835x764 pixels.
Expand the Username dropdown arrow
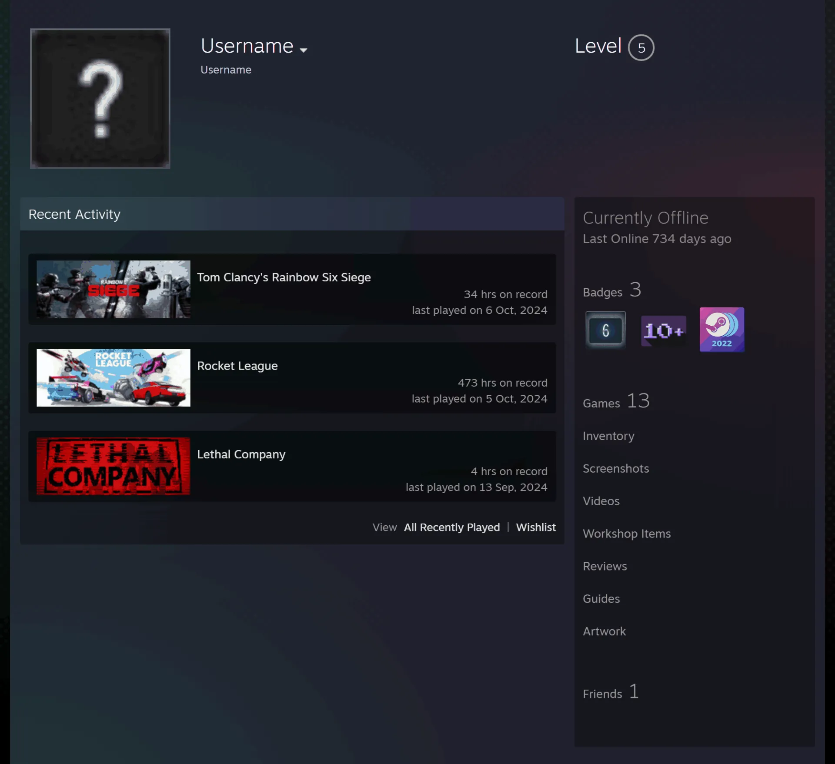[x=304, y=50]
